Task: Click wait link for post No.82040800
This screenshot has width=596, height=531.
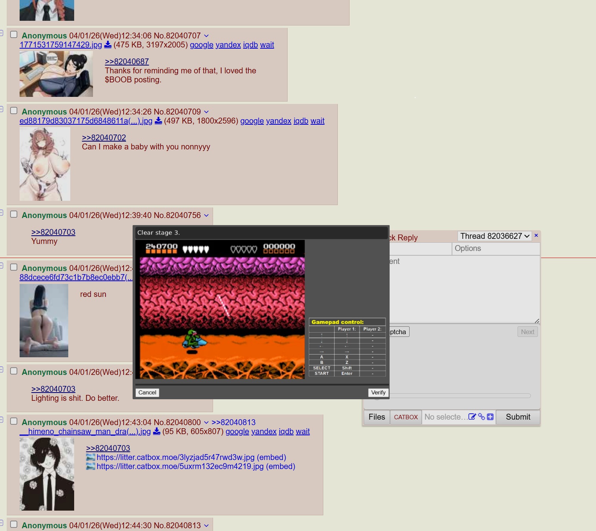Action: tap(303, 431)
